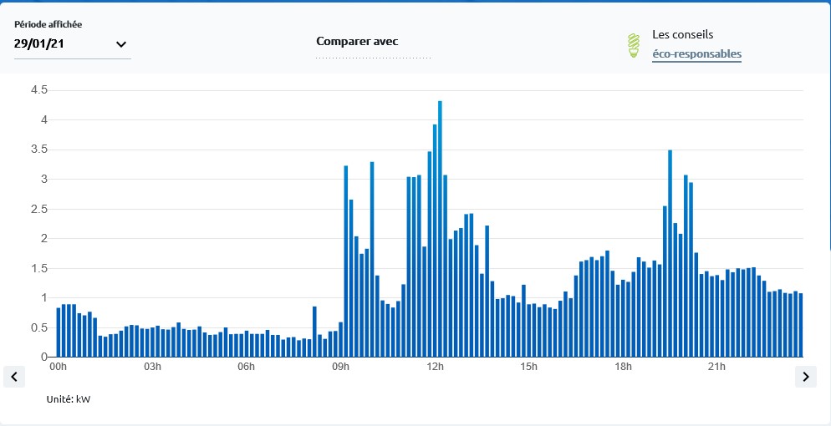Click the 2.5 y-axis value

coord(40,209)
